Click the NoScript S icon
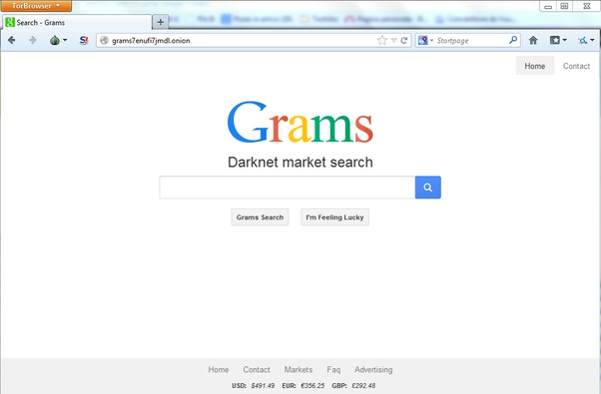Viewport: 601px width, 394px height. [84, 40]
